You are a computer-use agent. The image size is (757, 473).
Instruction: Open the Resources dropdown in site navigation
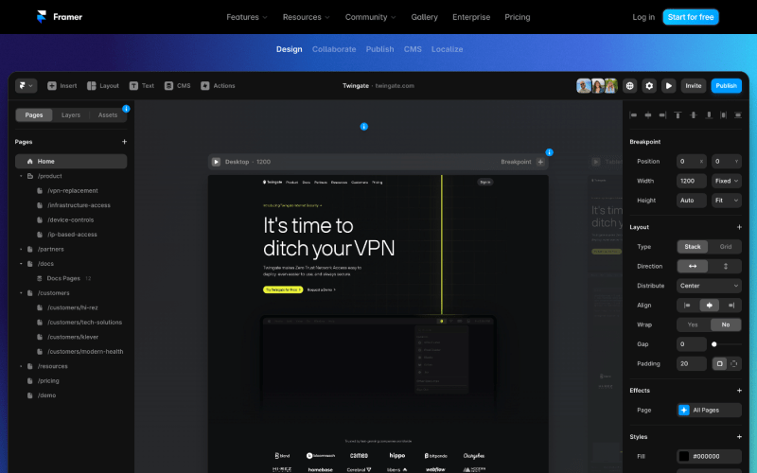click(x=306, y=17)
